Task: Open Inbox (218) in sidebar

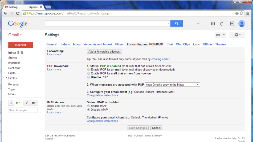Action: tap(16, 53)
